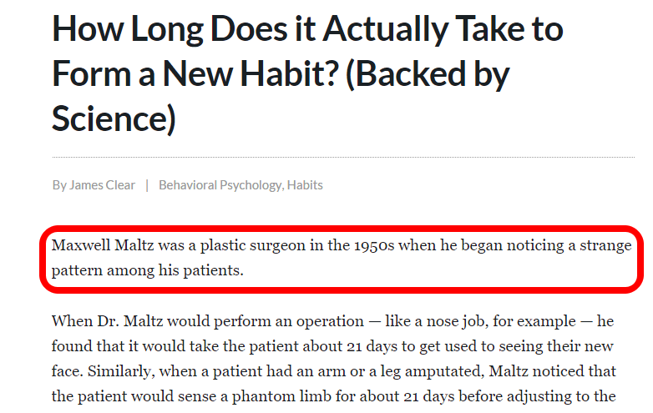This screenshot has width=653, height=413.
Task: Click 'phantom limb' in the last visible line
Action: coord(281,396)
